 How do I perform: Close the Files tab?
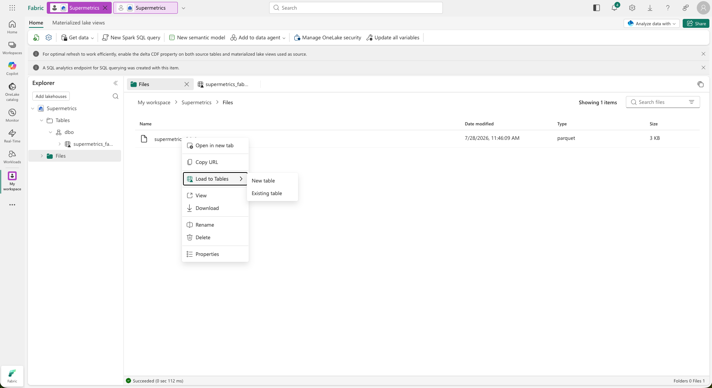point(187,84)
